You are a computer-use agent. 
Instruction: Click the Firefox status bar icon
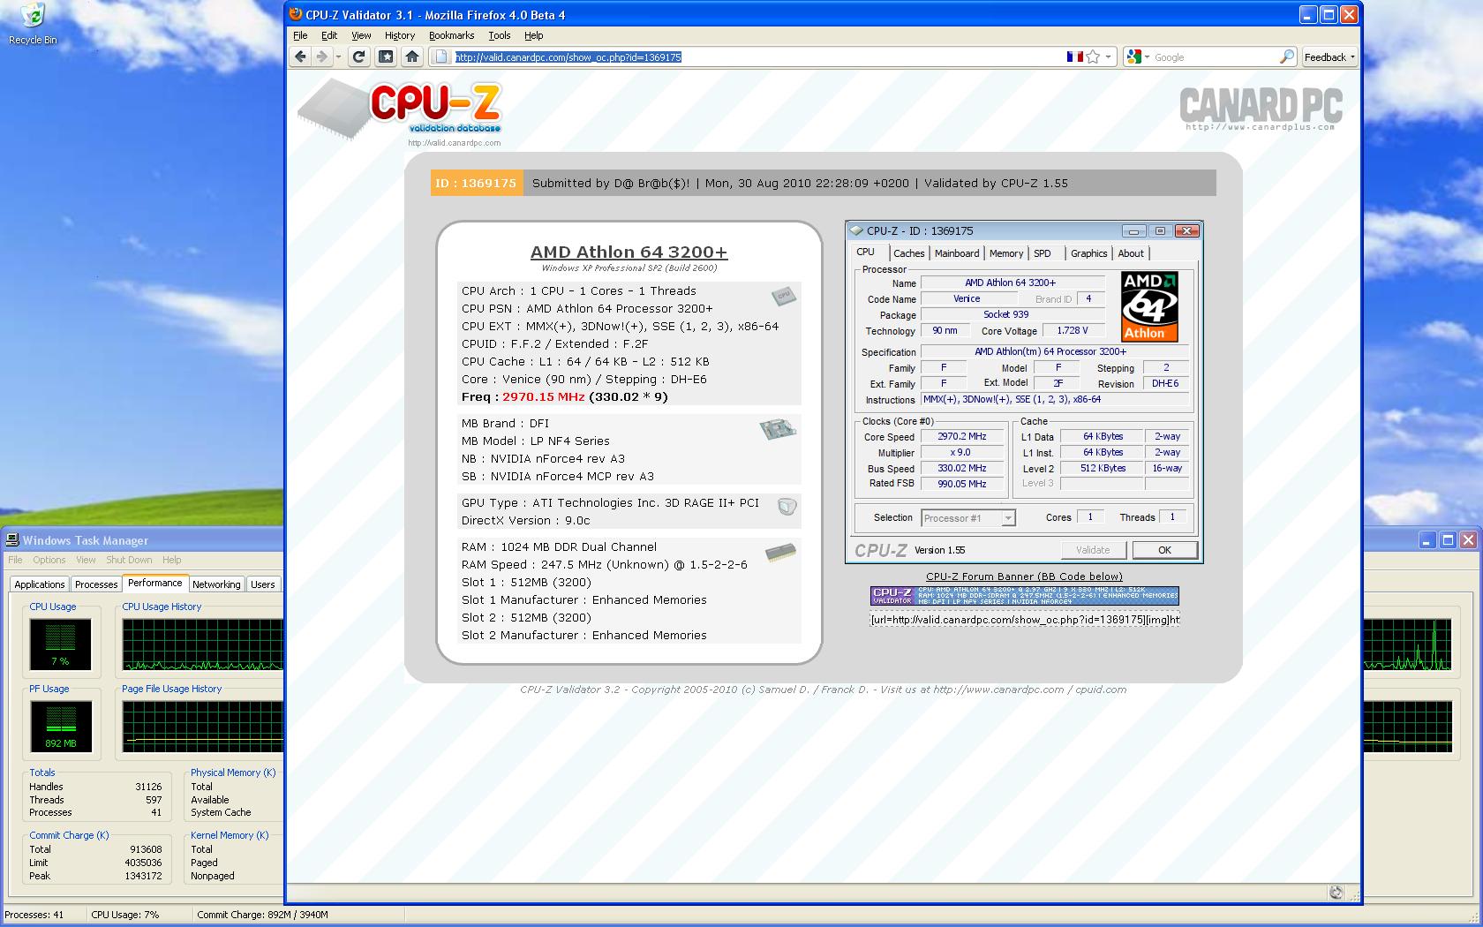click(x=1336, y=893)
